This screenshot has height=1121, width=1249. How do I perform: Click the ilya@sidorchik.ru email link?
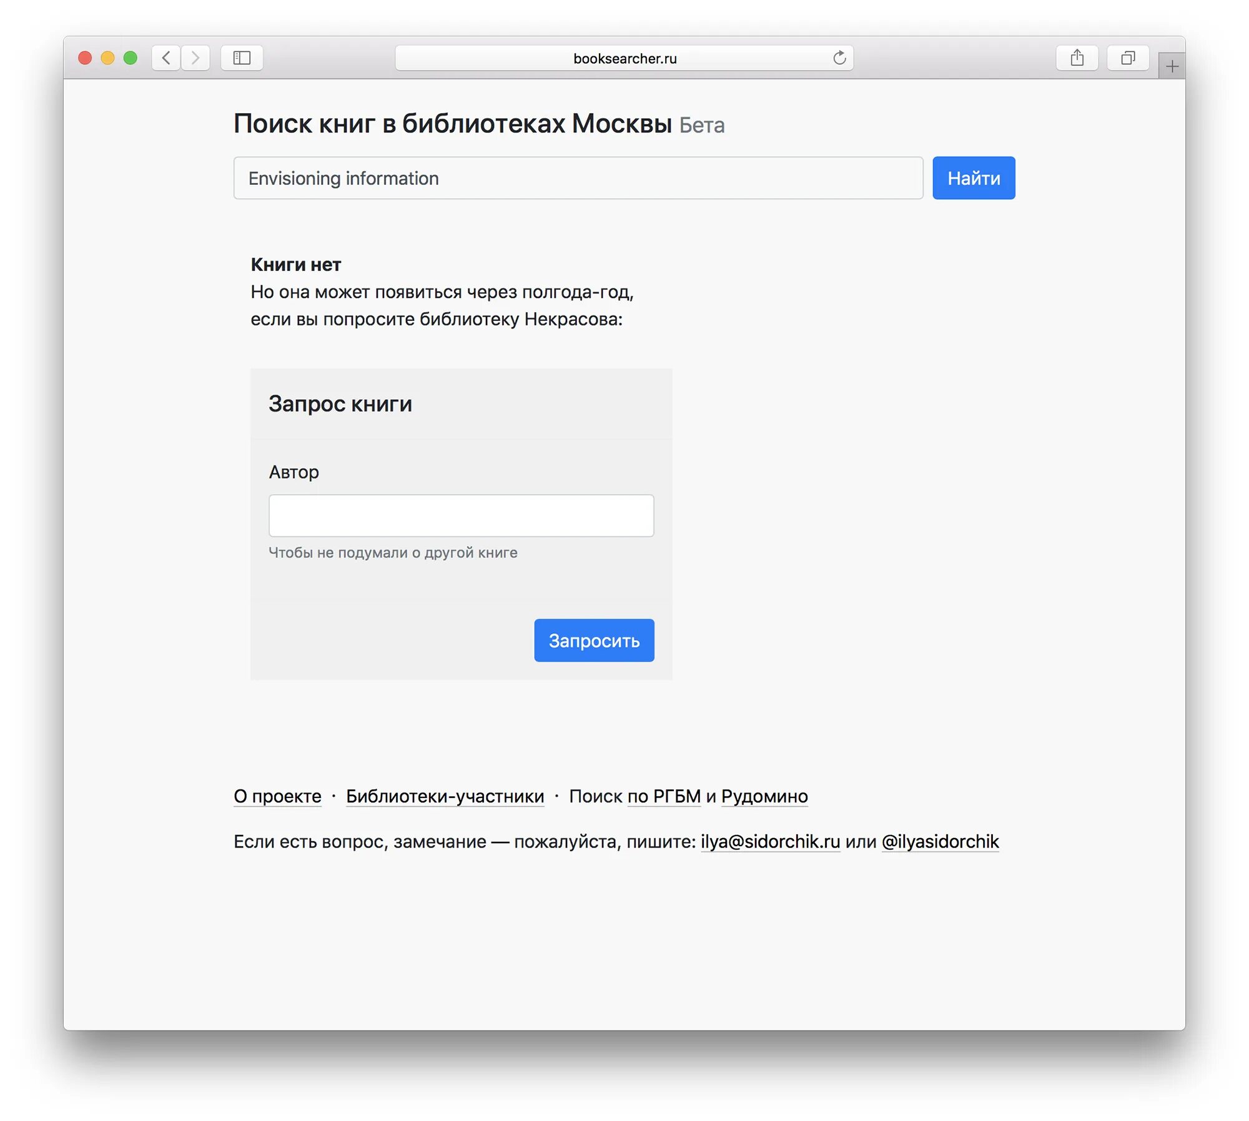770,841
